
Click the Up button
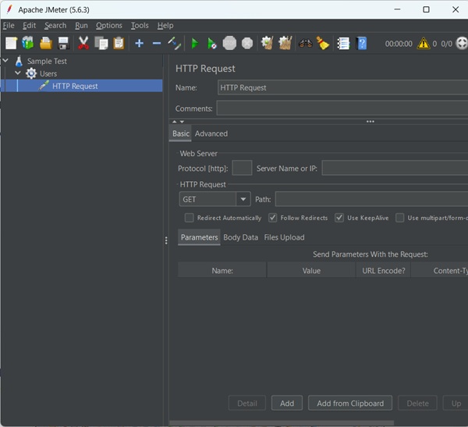(x=456, y=404)
